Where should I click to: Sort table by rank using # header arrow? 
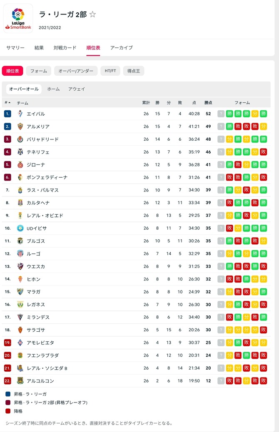click(x=7, y=102)
